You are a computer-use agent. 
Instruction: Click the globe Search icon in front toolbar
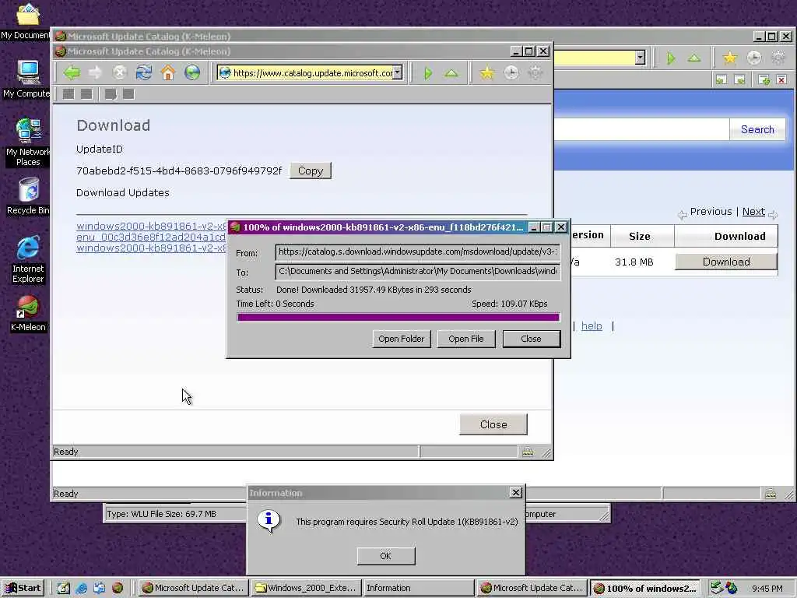(x=192, y=72)
